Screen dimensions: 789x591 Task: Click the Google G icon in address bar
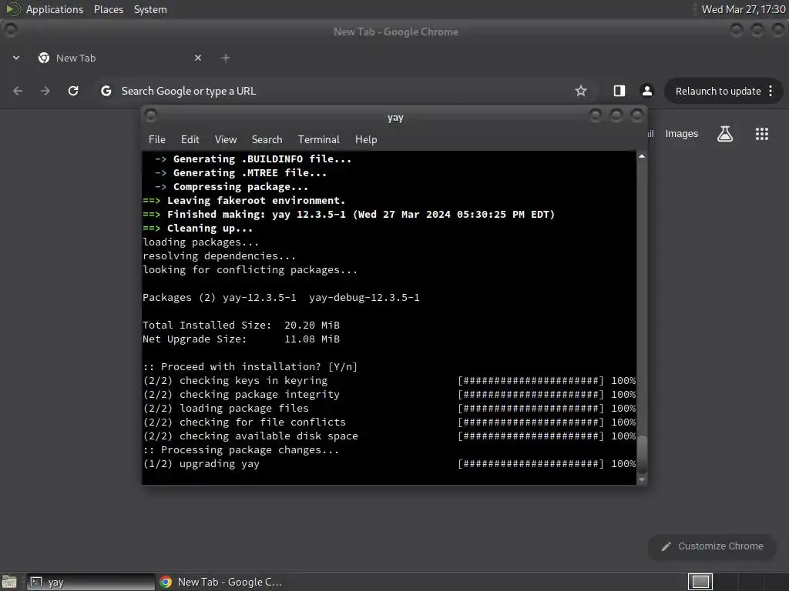(106, 91)
